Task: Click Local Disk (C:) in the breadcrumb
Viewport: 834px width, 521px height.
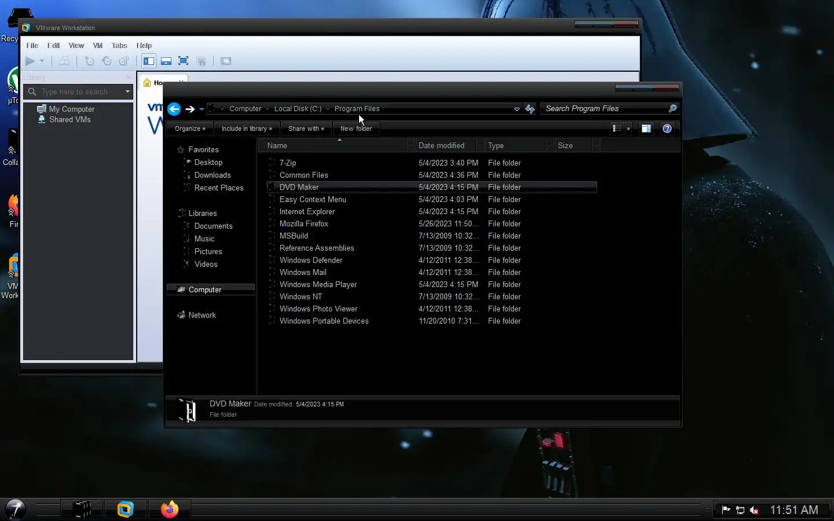Action: click(298, 109)
